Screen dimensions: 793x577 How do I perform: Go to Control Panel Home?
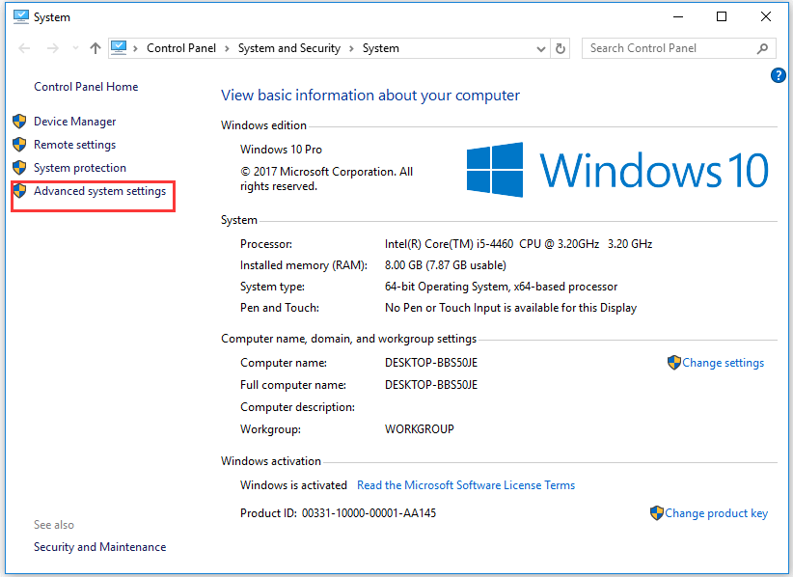86,87
